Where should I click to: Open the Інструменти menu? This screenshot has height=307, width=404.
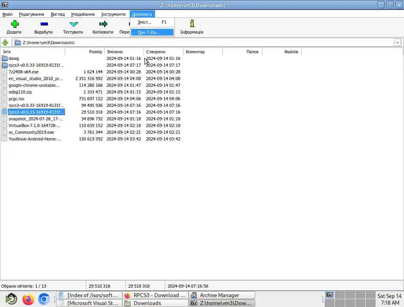tap(113, 14)
